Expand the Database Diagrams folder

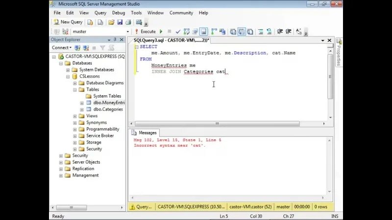pyautogui.click(x=75, y=83)
